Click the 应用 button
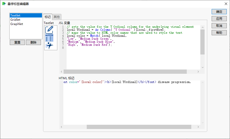The image size is (230, 139). 219,19
